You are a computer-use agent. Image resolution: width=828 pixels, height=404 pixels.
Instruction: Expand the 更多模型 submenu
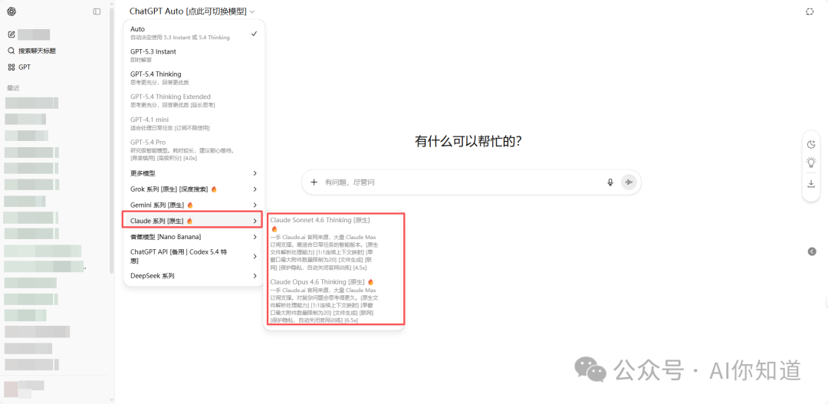(193, 173)
